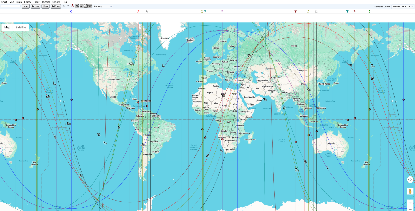415x211 pixels.
Task: Open the Selected Chart dropdown
Action: 403,6
